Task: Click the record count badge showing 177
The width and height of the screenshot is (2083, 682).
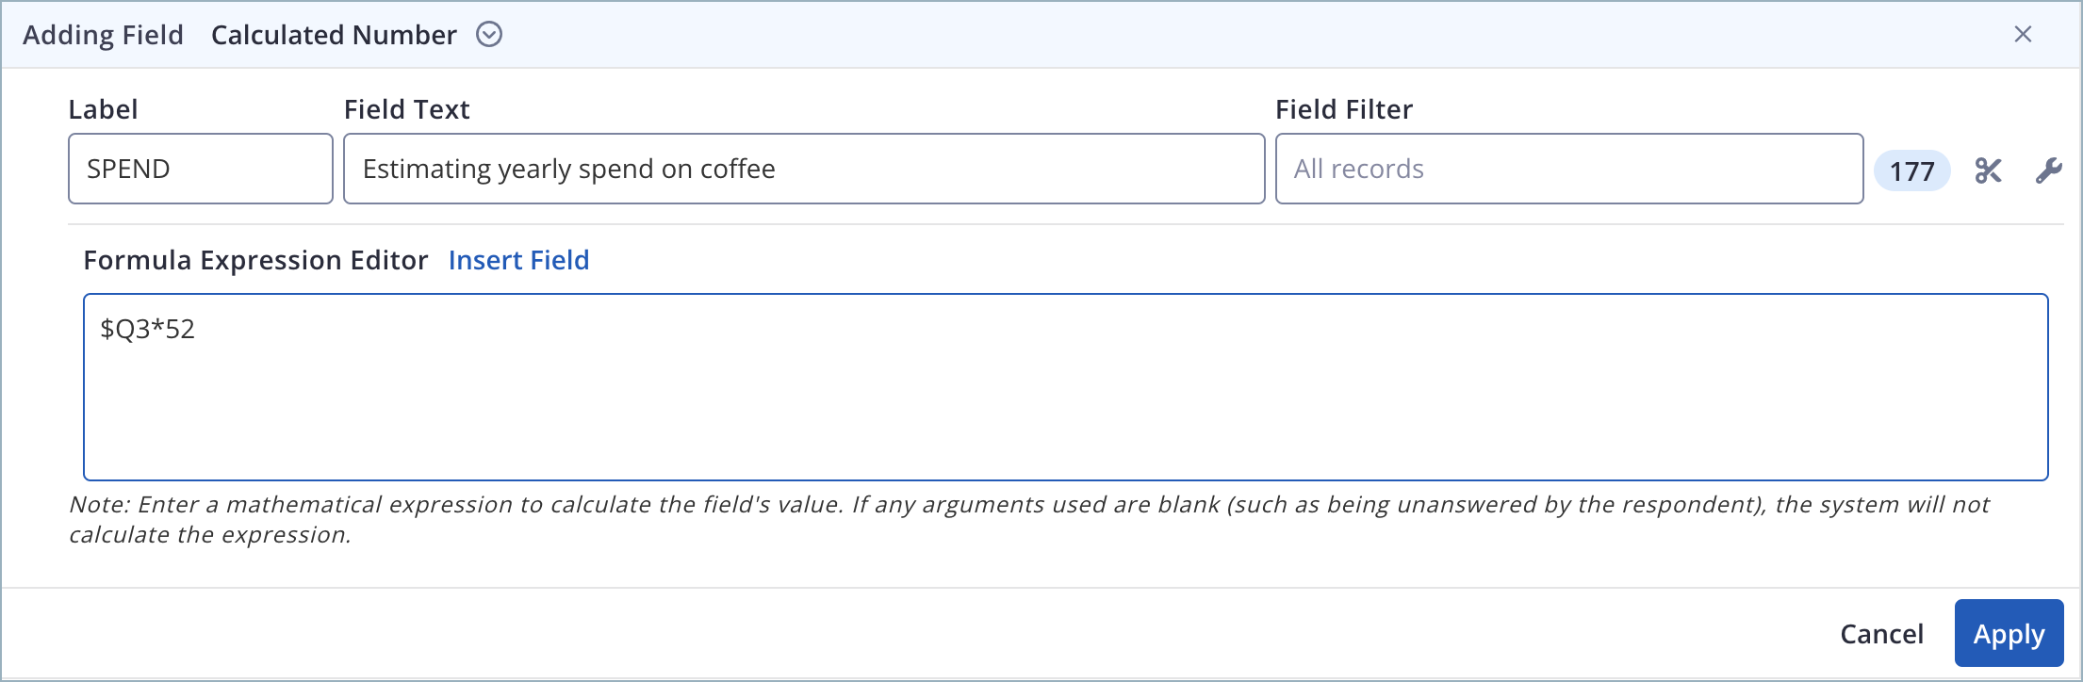Action: coord(1911,170)
